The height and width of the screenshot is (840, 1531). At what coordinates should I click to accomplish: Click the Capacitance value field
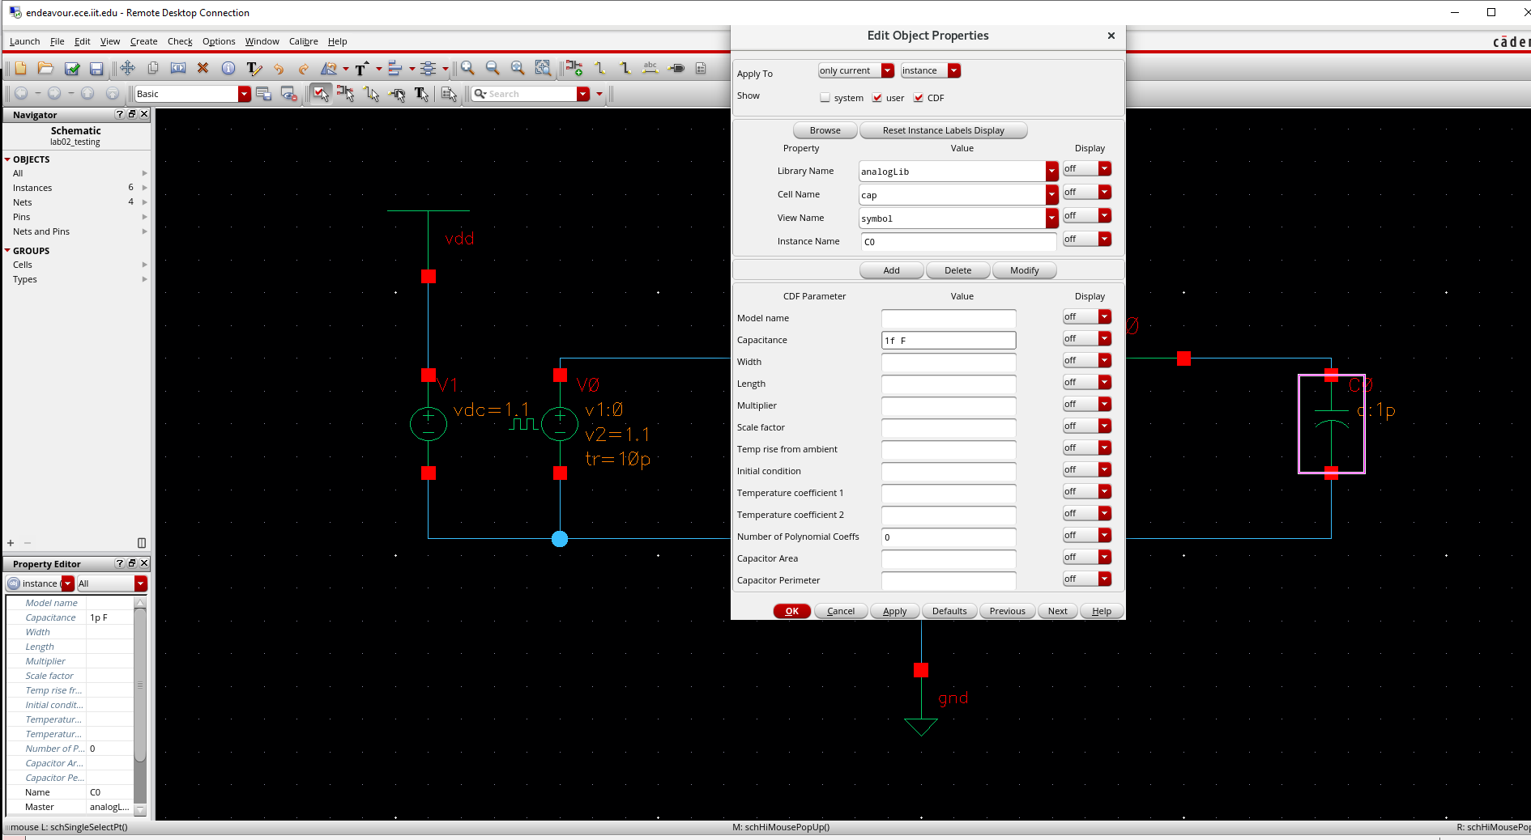pos(949,341)
